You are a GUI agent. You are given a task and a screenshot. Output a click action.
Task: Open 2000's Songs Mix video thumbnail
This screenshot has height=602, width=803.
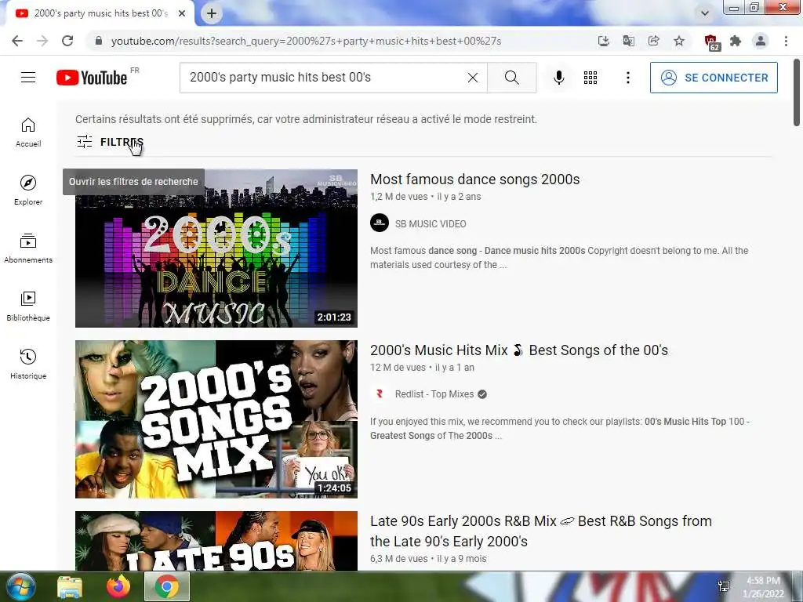(x=216, y=419)
